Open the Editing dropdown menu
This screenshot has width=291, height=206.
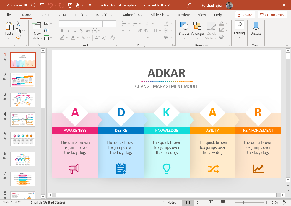pos(239,29)
